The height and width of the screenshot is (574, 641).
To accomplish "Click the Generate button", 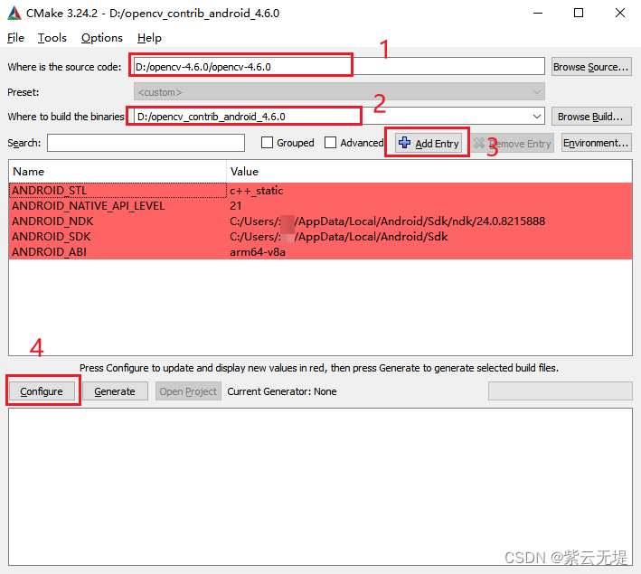I will (x=115, y=391).
